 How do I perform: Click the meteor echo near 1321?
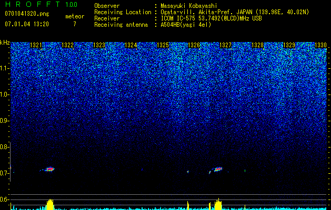click(50, 169)
